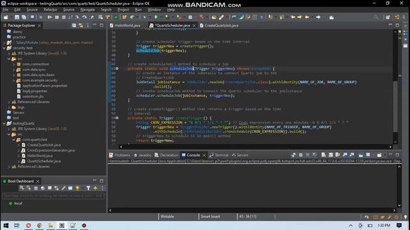The width and height of the screenshot is (410, 230).
Task: Toggle marker beside createTrigger method line
Action: (117, 118)
